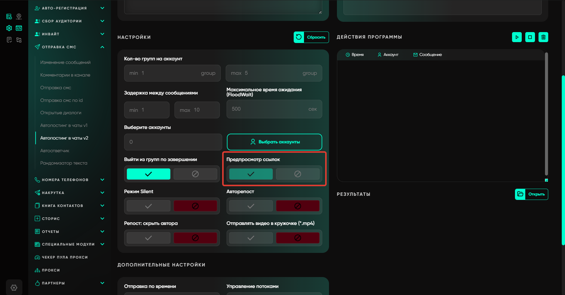Expand the СБОР АУДИТОРИИ section
The width and height of the screenshot is (565, 295).
(102, 21)
